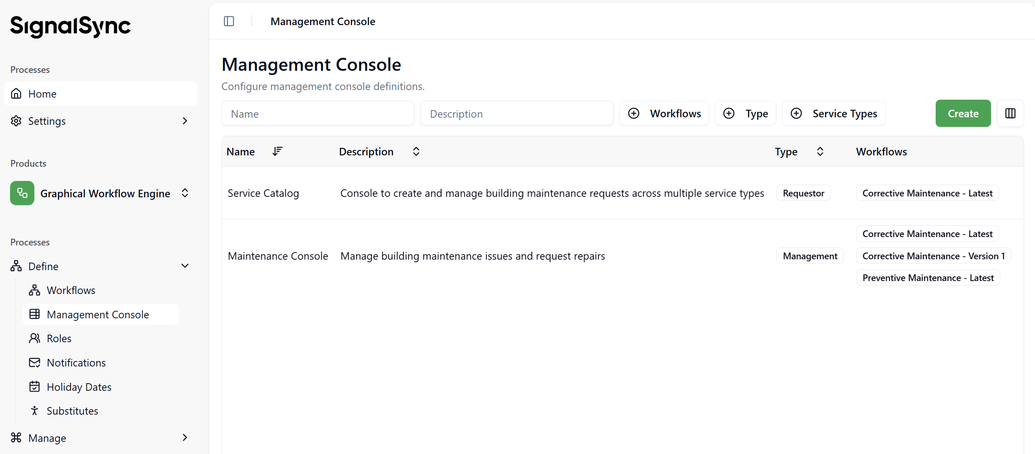This screenshot has width=1035, height=454.
Task: Click the Notifications envelope icon
Action: [x=35, y=362]
